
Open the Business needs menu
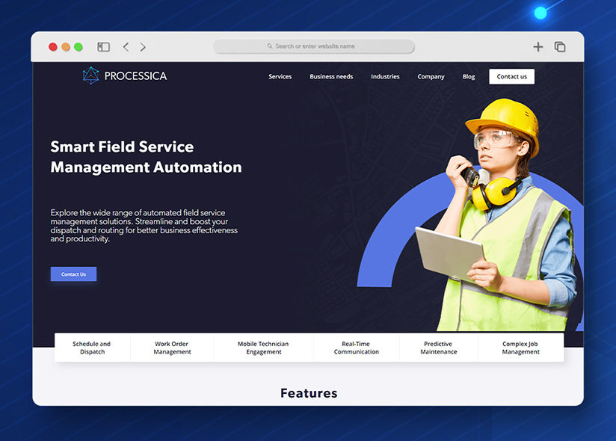(x=331, y=76)
